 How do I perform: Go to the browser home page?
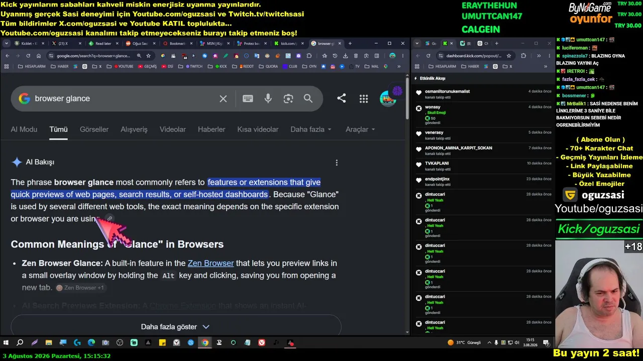pos(39,56)
